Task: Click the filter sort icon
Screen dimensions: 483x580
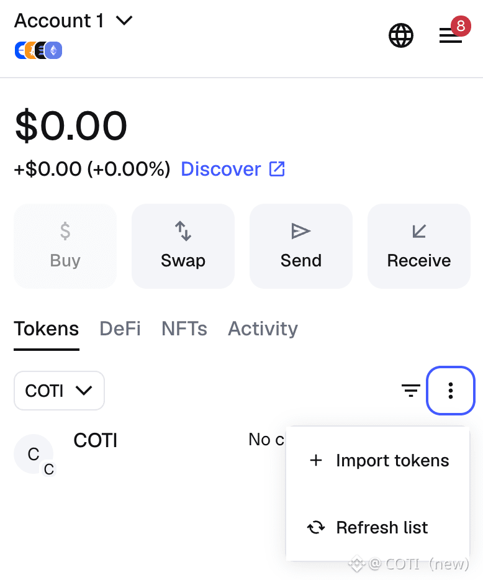Action: (x=410, y=391)
